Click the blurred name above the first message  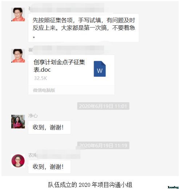coord(66,9)
